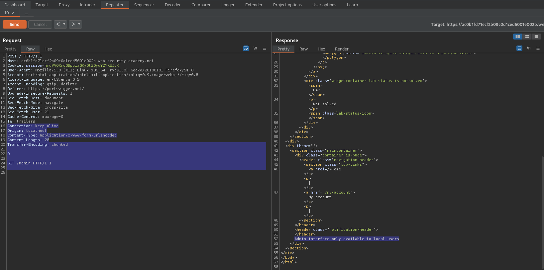The image size is (544, 270).
Task: Toggle word wrap icon in Request panel
Action: [x=246, y=48]
